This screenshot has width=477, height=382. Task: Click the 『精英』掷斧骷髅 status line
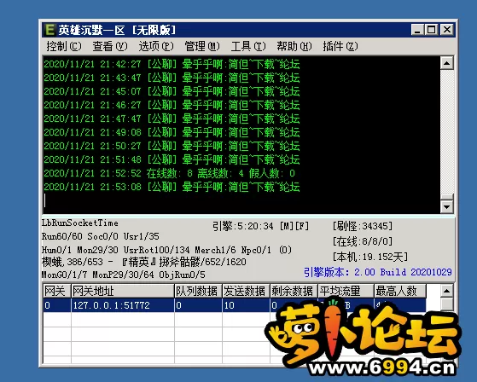click(x=144, y=262)
